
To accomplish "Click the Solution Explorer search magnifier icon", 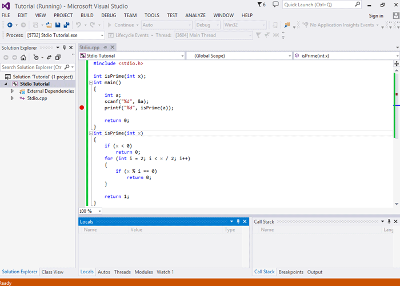I will coord(67,67).
